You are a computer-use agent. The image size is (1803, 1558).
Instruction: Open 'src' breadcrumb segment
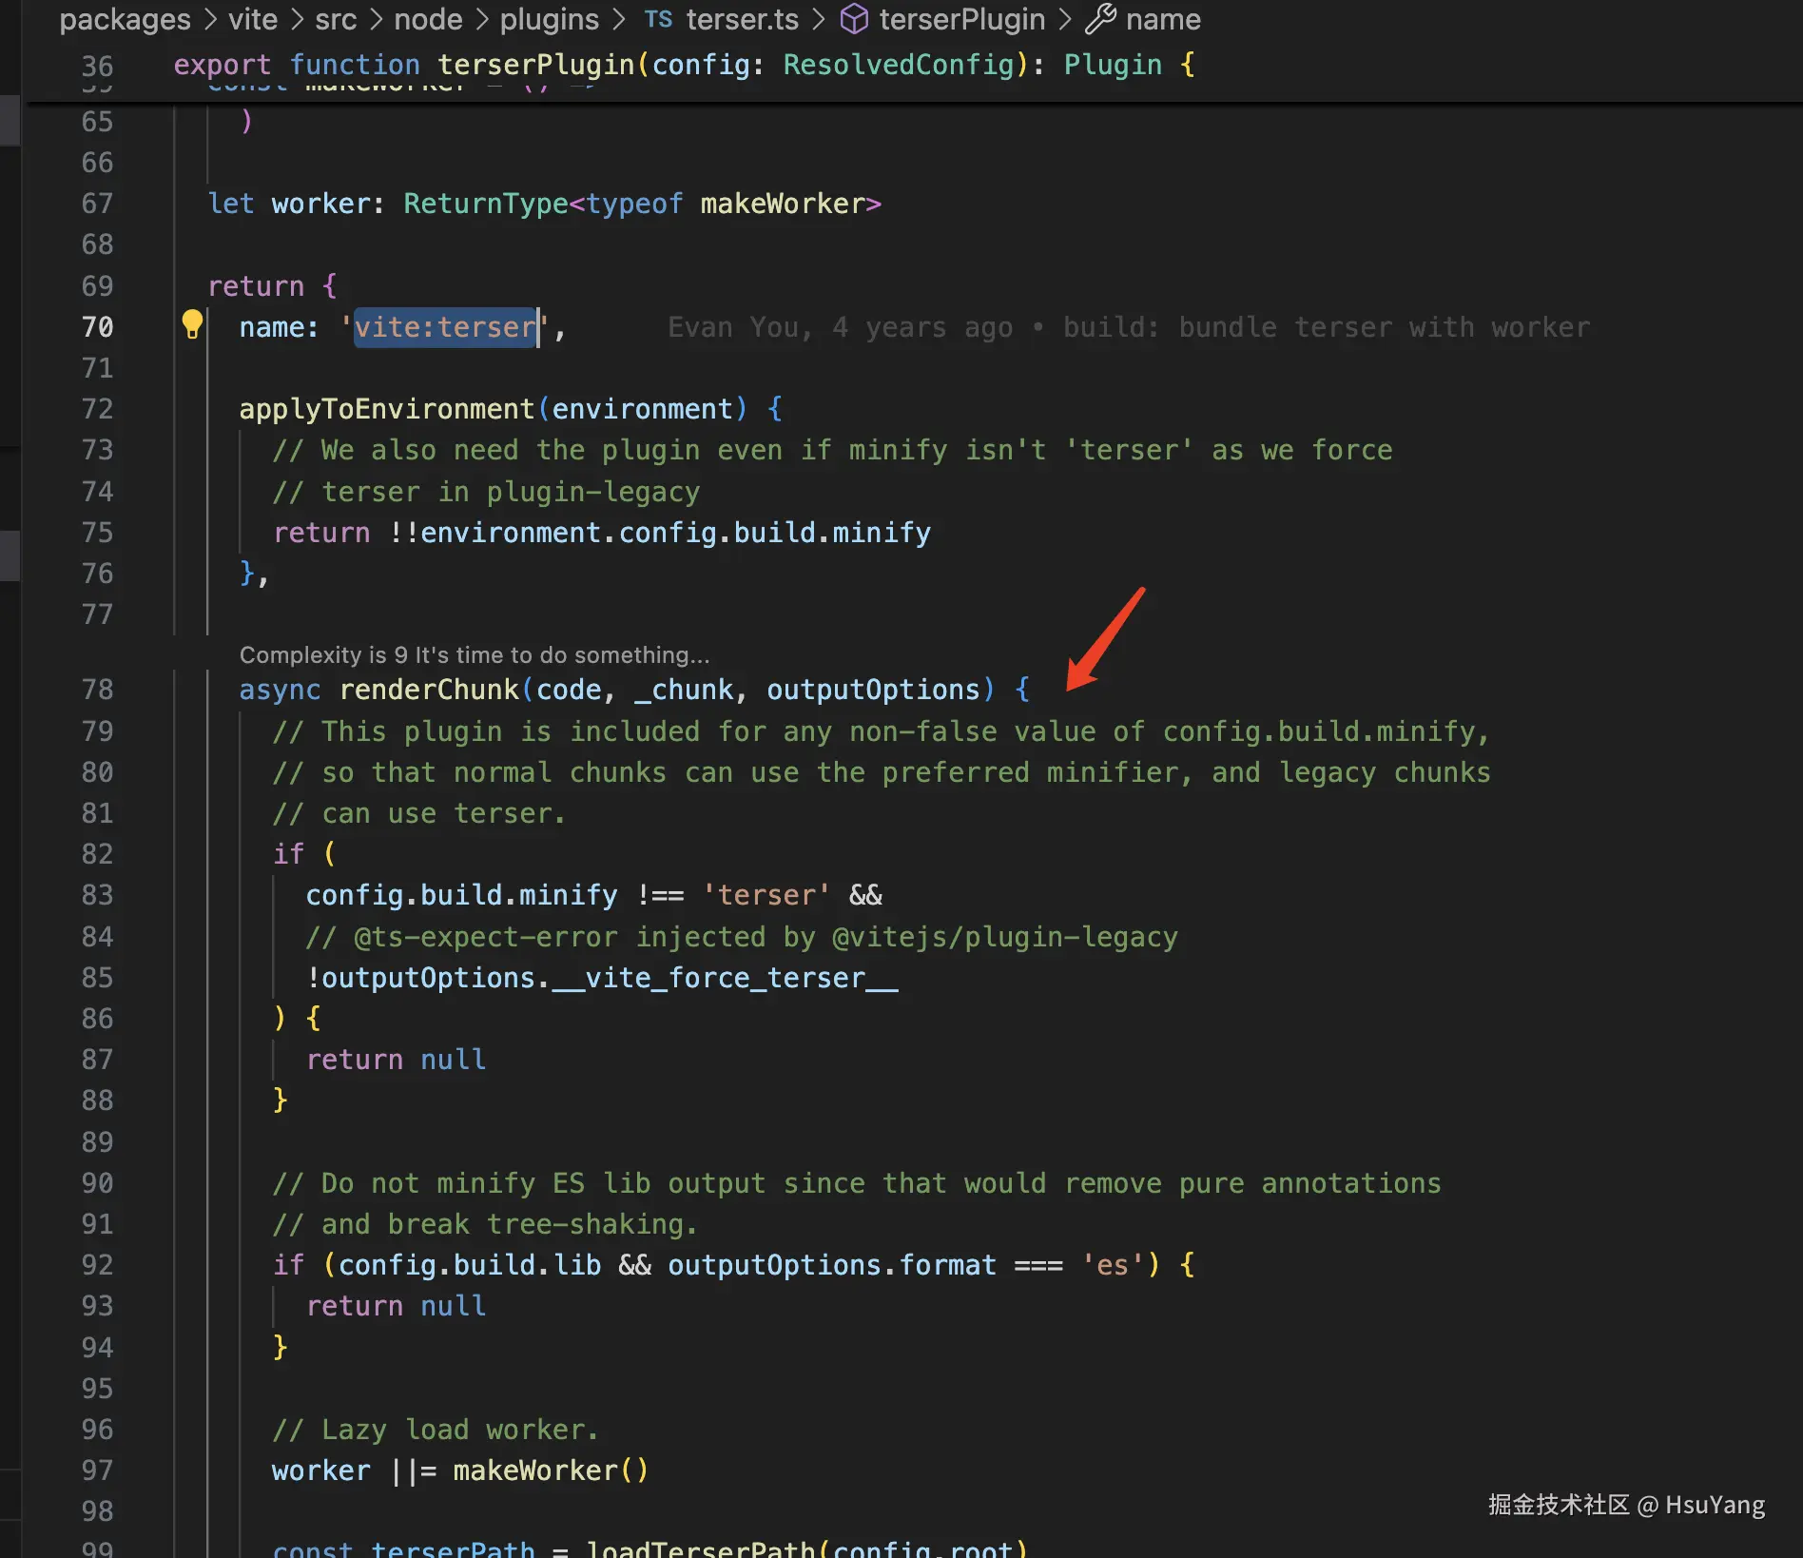pyautogui.click(x=336, y=19)
